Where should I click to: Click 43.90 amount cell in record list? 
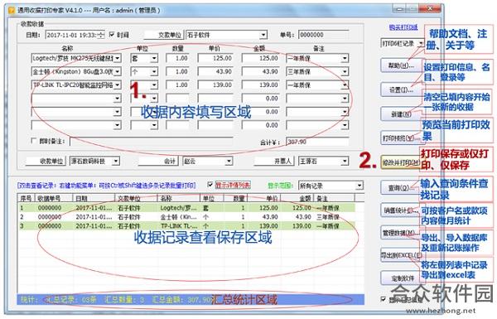[303, 217]
